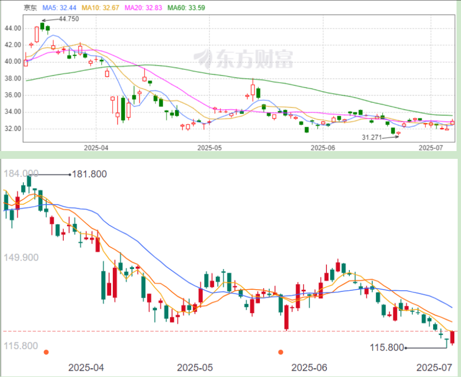Select the MA20: 32.83 indicator label

[143, 8]
